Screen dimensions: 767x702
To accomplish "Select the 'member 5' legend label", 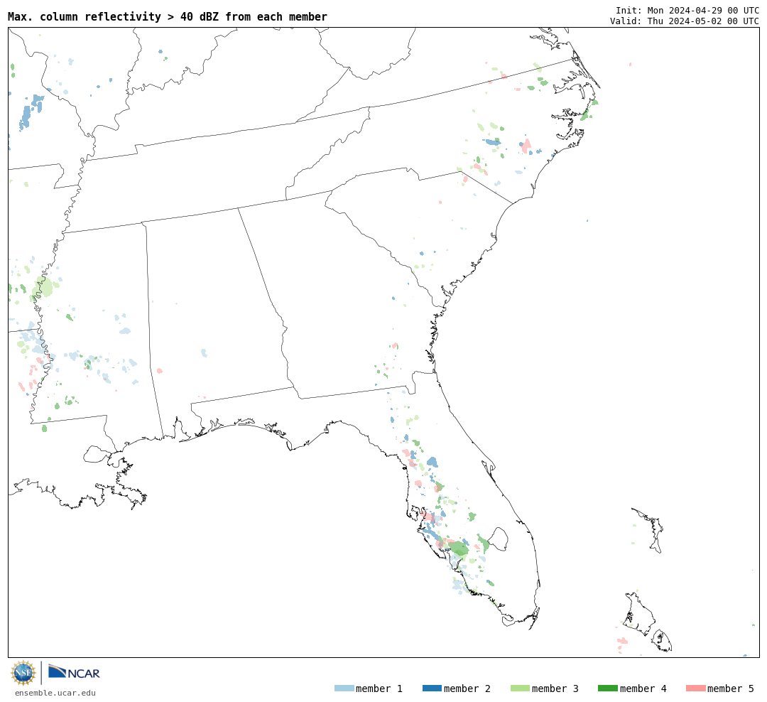I will (x=731, y=688).
